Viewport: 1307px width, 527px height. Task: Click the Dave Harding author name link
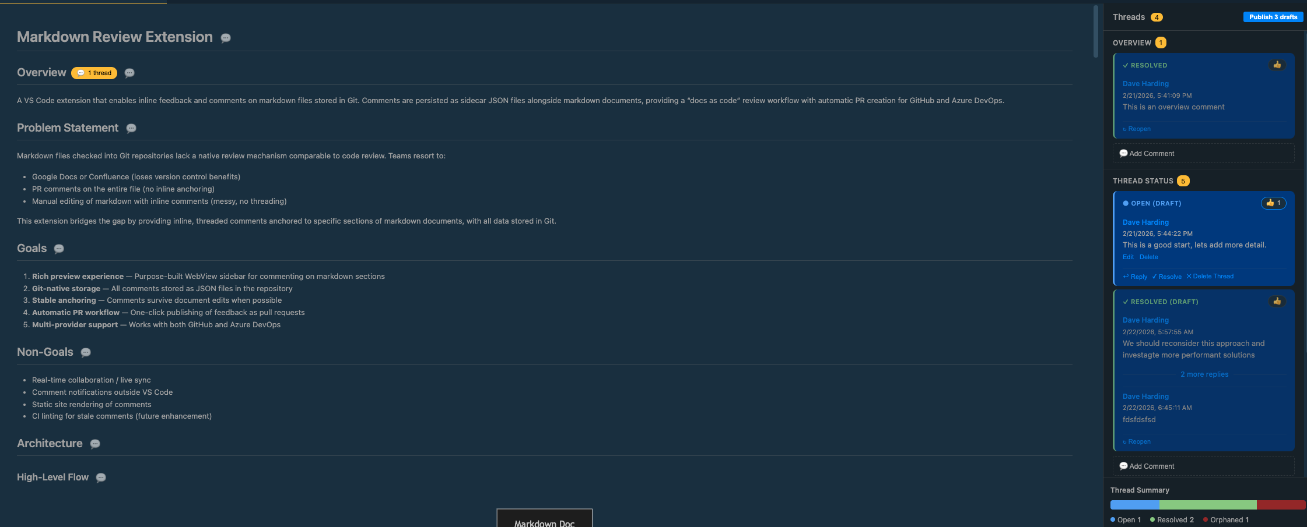click(x=1145, y=83)
